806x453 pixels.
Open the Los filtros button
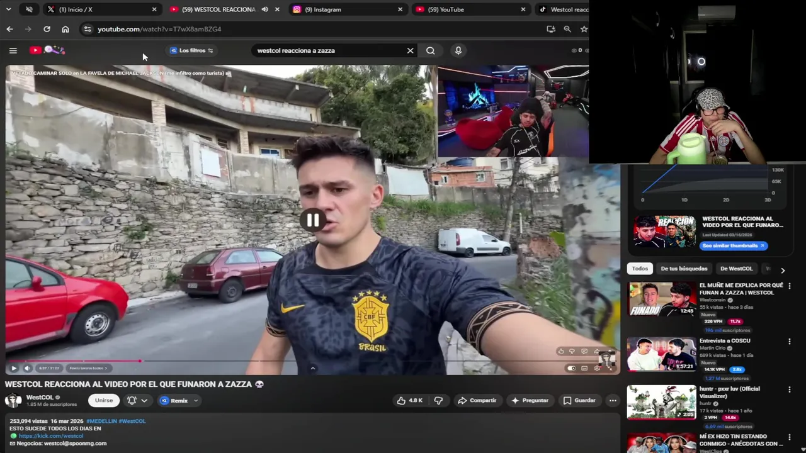(191, 50)
